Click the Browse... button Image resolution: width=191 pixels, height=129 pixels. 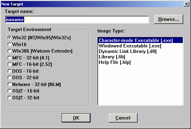[x=169, y=19]
